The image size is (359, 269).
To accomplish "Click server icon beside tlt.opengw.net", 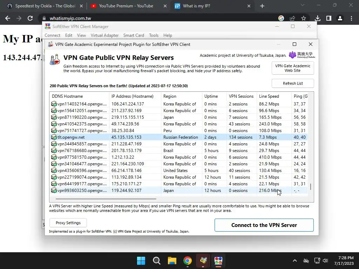I will point(54,137).
